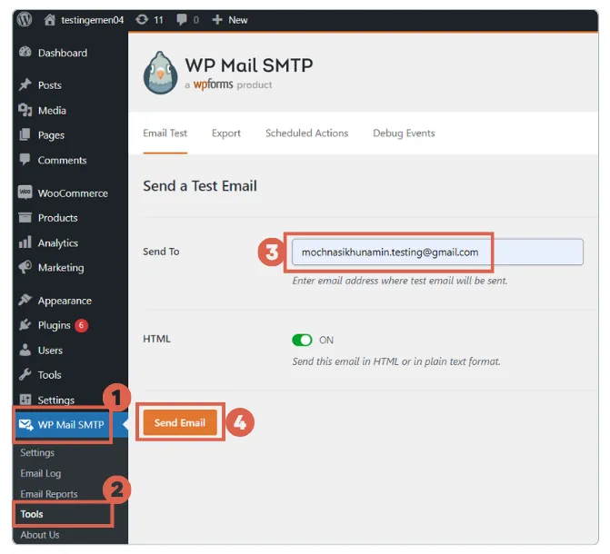
Task: Click the Dashboard gauge icon
Action: coord(25,52)
